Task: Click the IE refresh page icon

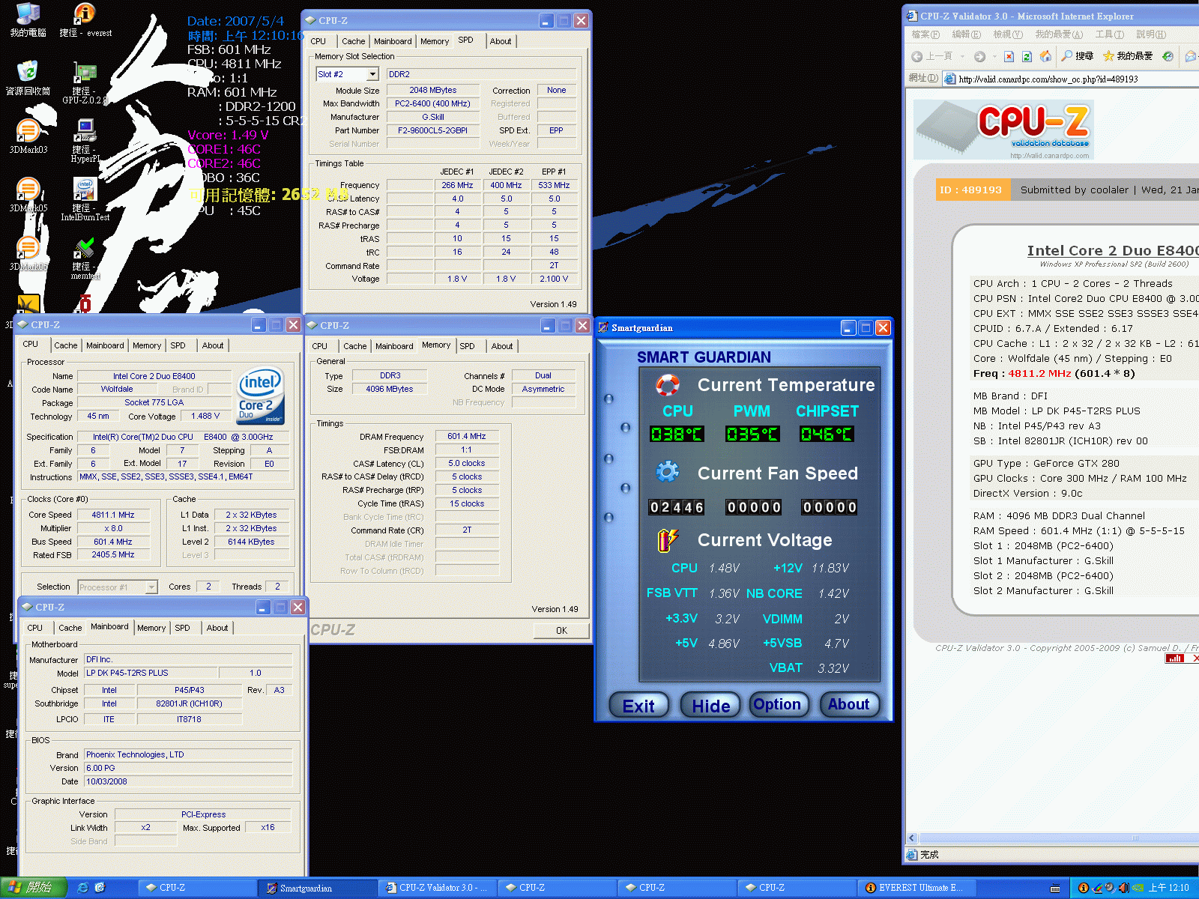Action: pyautogui.click(x=1027, y=56)
